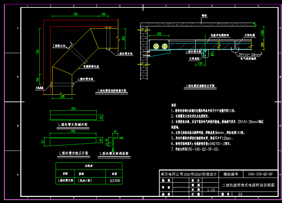Click the left cable cross-section circle in tray
The image size is (282, 203).
click(156, 46)
